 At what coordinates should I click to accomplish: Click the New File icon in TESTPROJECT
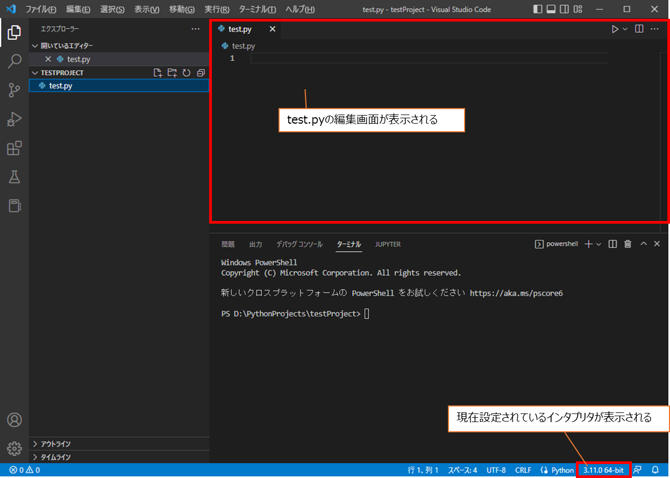[158, 73]
